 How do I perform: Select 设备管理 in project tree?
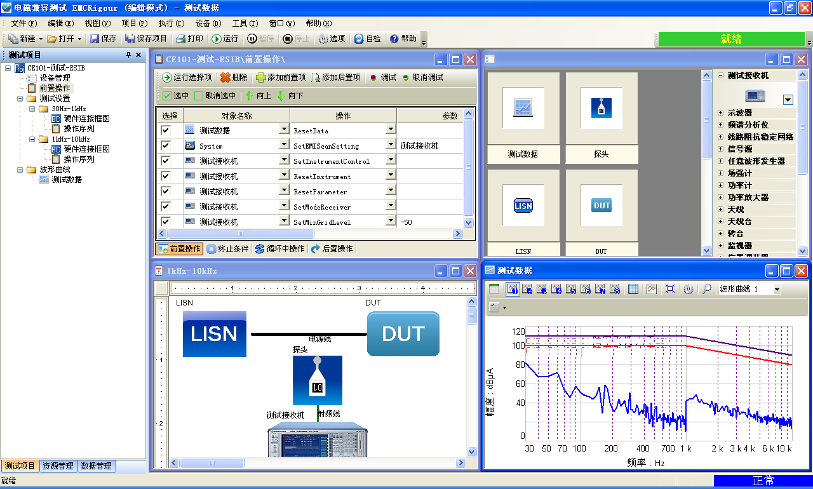click(55, 78)
